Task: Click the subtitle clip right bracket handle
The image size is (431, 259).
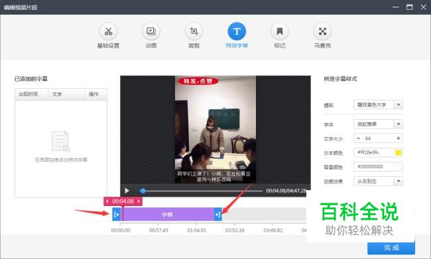Action: click(x=218, y=214)
